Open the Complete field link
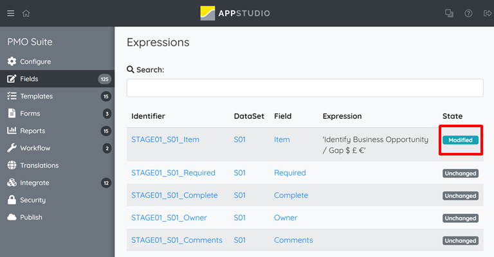This screenshot has width=494, height=257. coord(291,195)
